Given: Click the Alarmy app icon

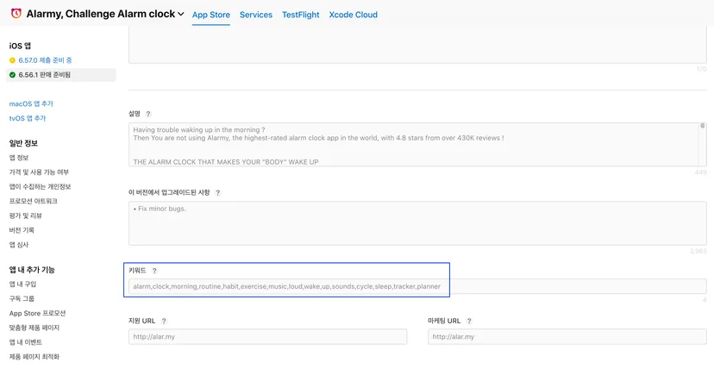Looking at the screenshot, I should click(x=16, y=14).
